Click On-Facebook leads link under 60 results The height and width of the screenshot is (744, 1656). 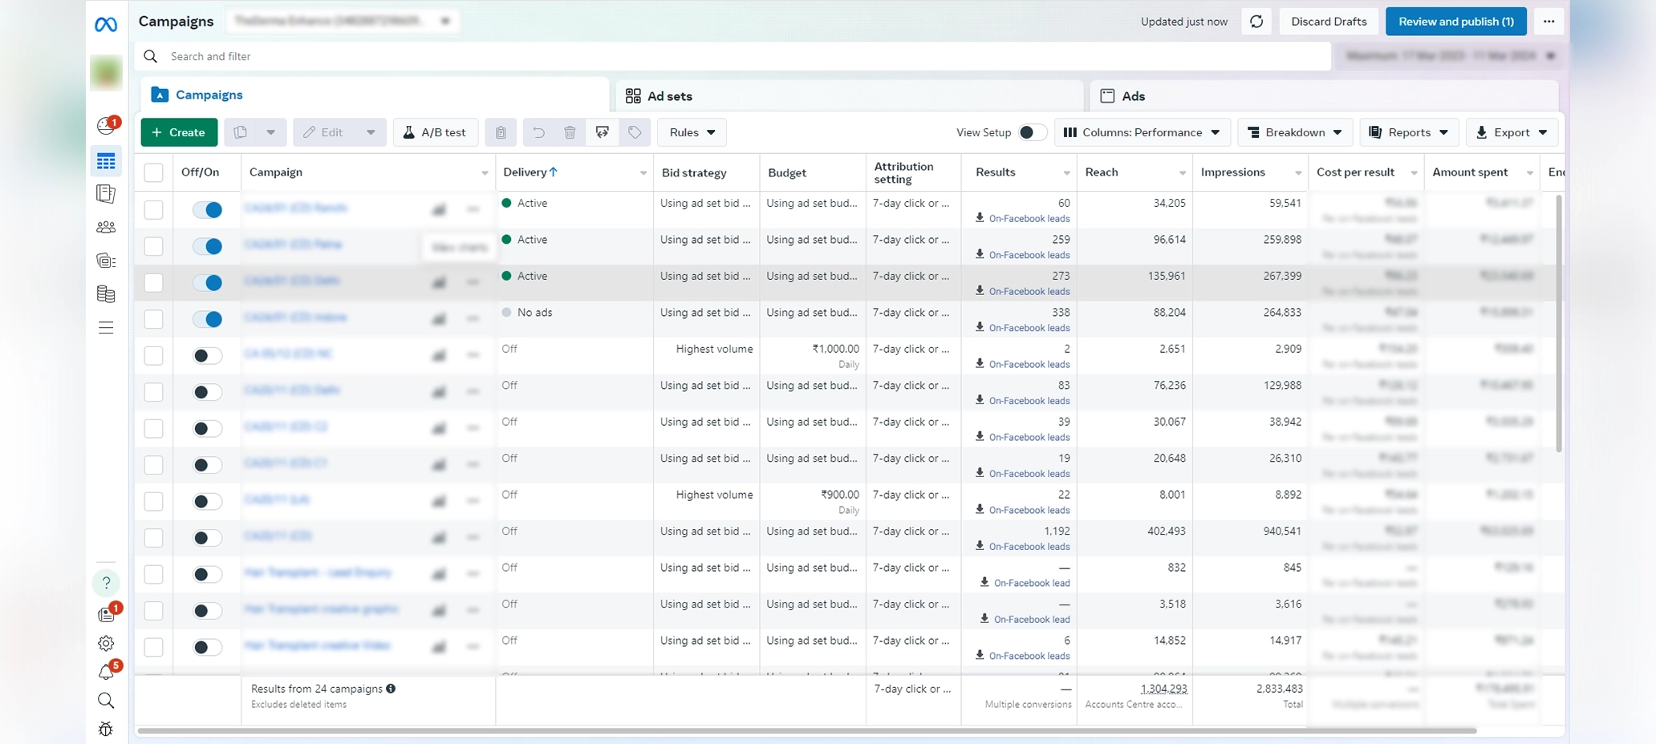coord(1029,219)
